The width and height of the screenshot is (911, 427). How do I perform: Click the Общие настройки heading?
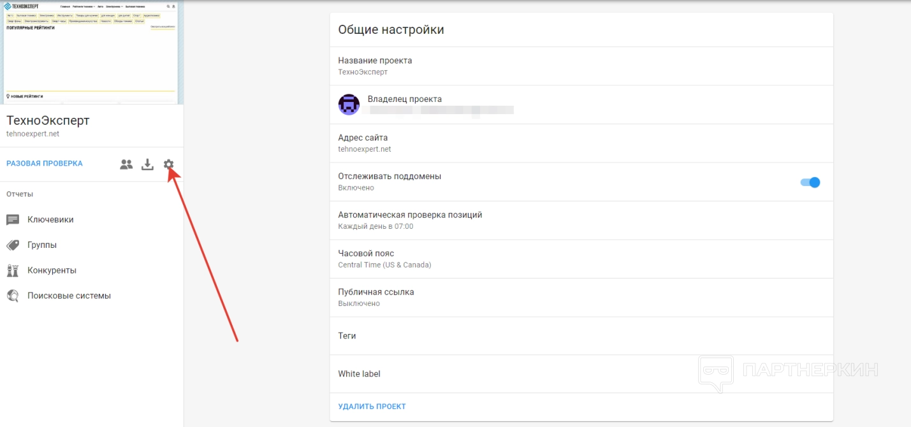pos(391,30)
